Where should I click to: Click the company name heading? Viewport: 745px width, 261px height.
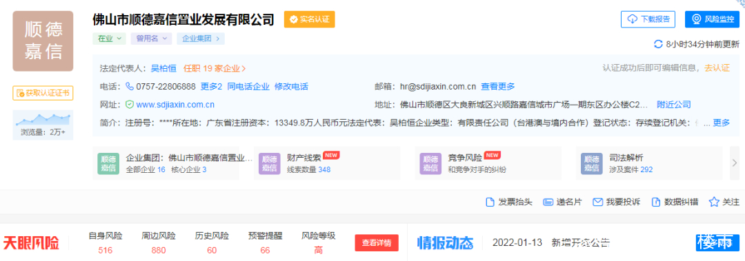184,19
